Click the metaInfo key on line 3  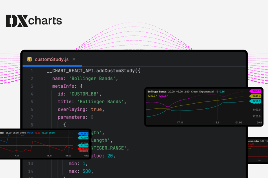tap(63, 86)
